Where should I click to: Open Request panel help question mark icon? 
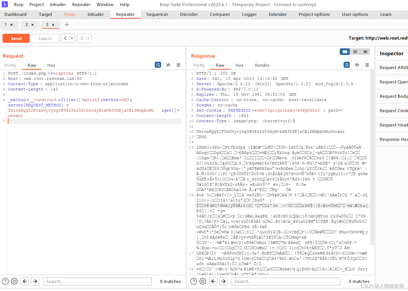click(6, 281)
